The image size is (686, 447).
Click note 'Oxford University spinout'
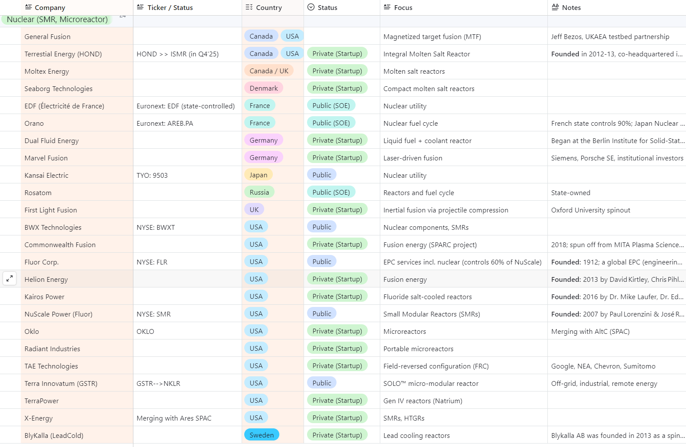click(x=617, y=209)
